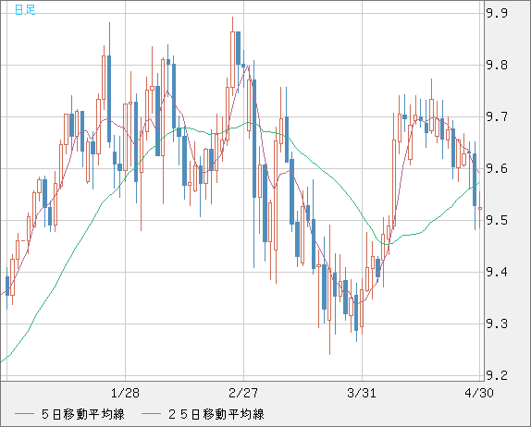
Task: Click the 9.5 price axis label
Action: click(497, 220)
